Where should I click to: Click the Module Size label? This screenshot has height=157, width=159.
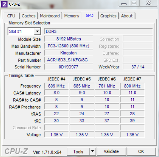29,39
